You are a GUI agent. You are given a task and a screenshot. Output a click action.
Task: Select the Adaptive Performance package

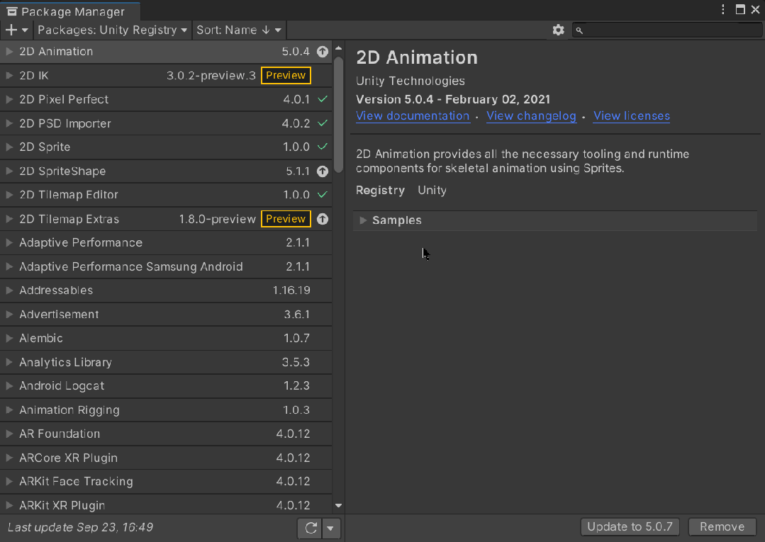[x=166, y=243]
